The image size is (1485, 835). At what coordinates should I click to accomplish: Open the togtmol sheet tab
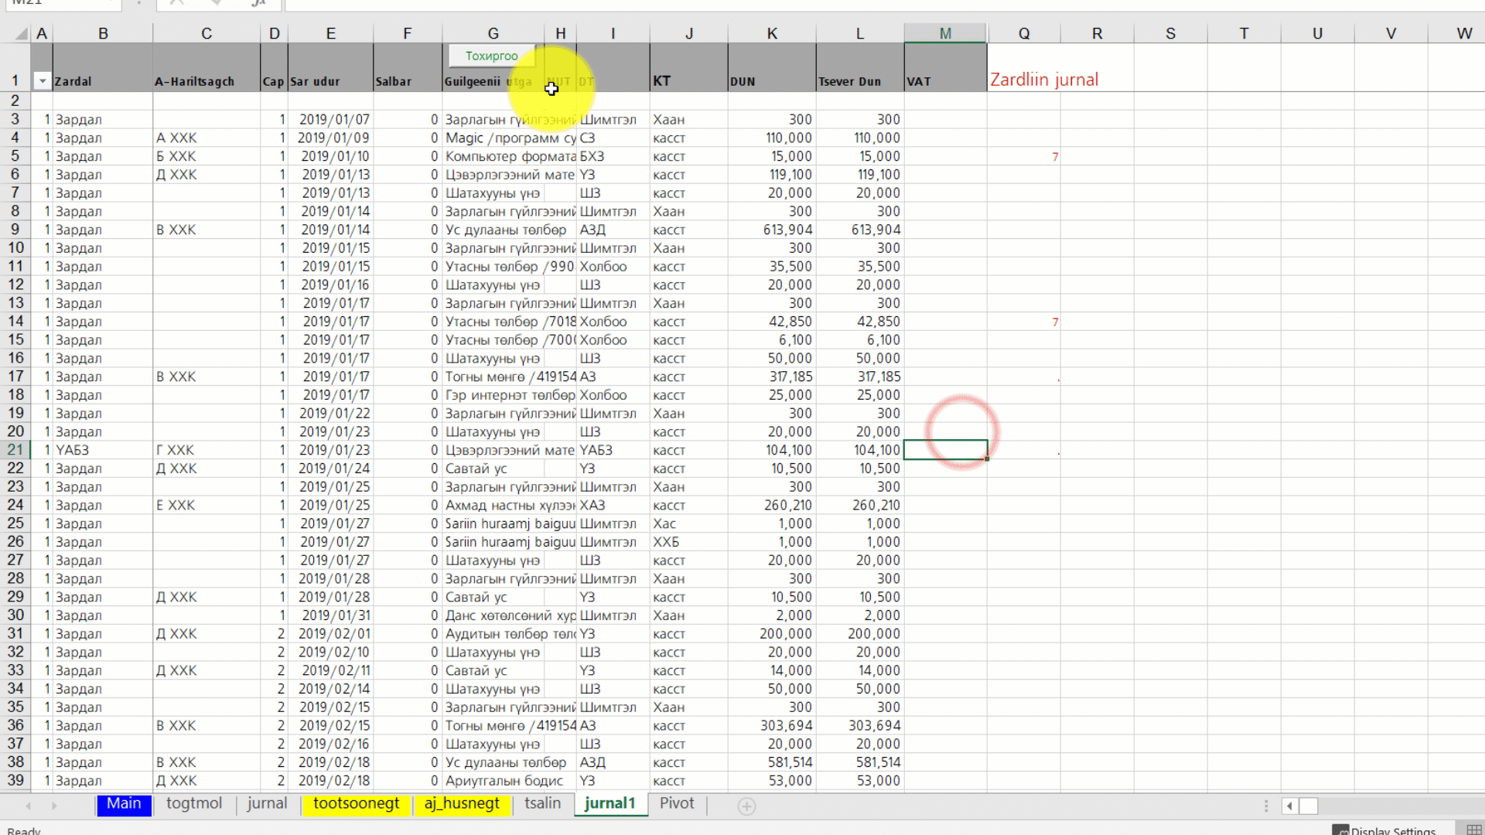coord(194,804)
